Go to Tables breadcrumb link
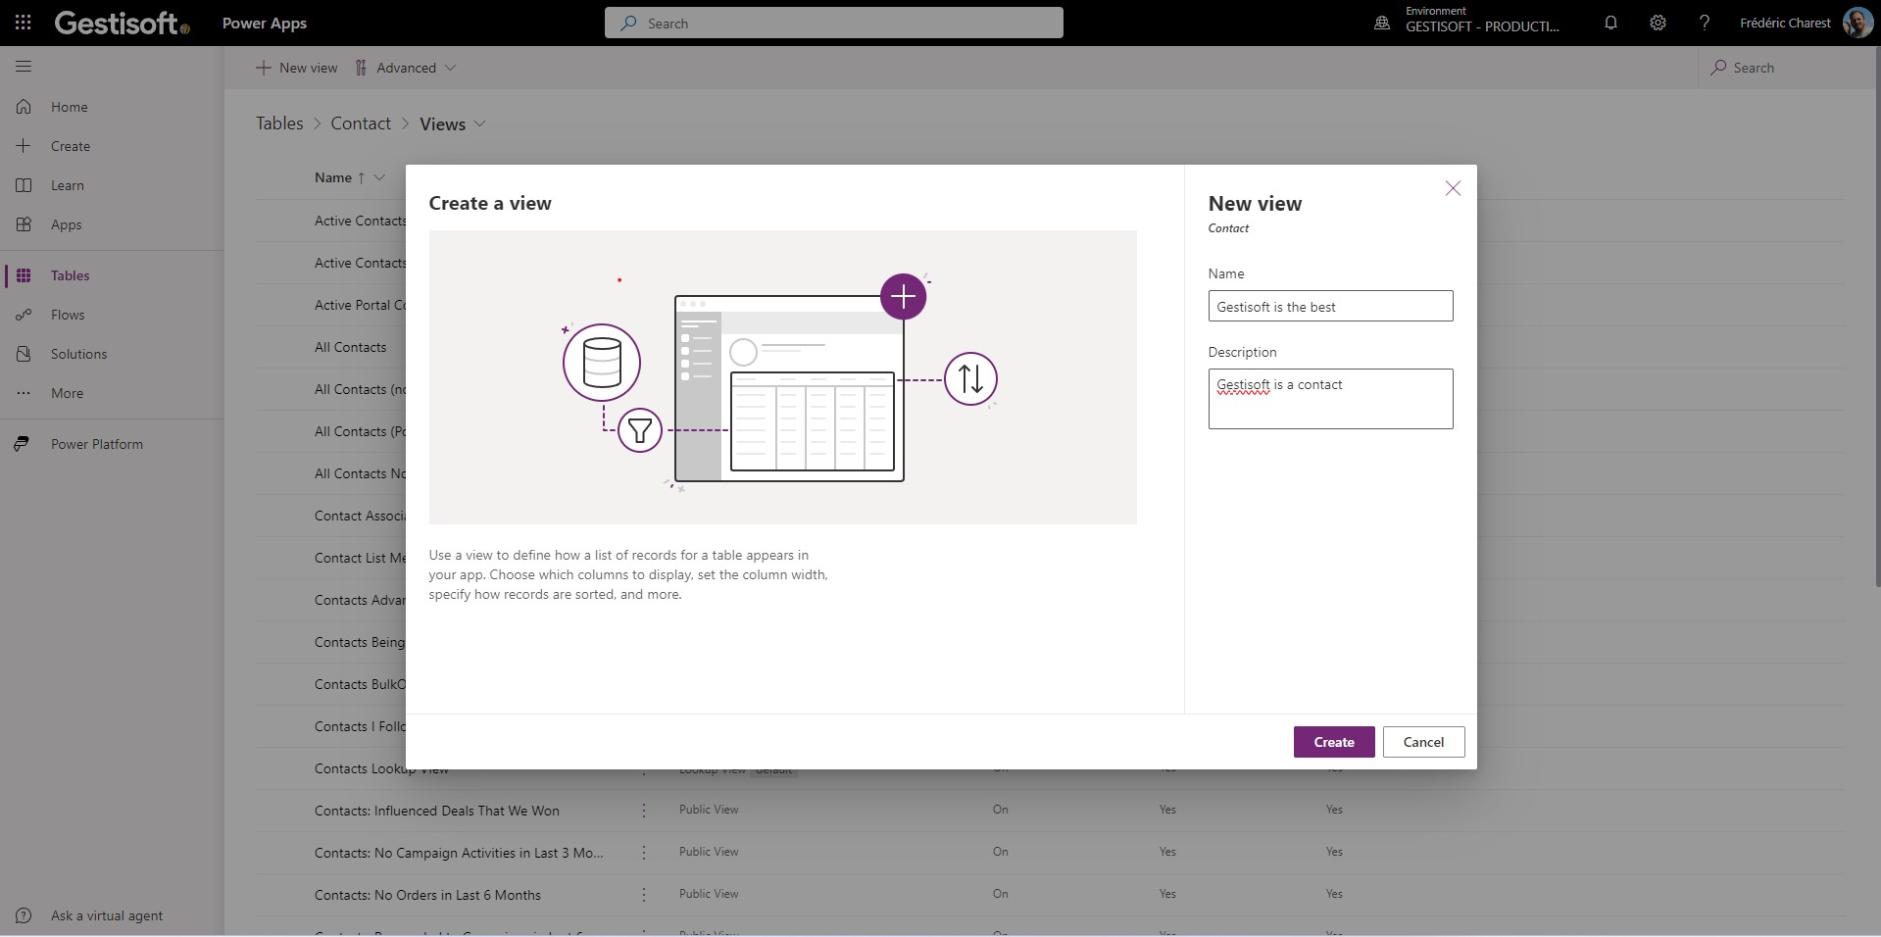The height and width of the screenshot is (937, 1881). 279,123
